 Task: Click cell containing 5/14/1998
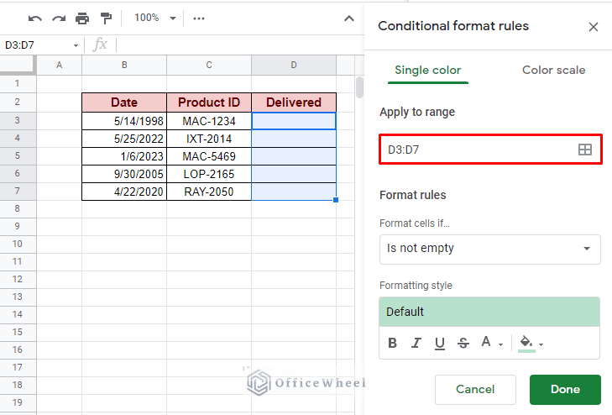click(124, 121)
